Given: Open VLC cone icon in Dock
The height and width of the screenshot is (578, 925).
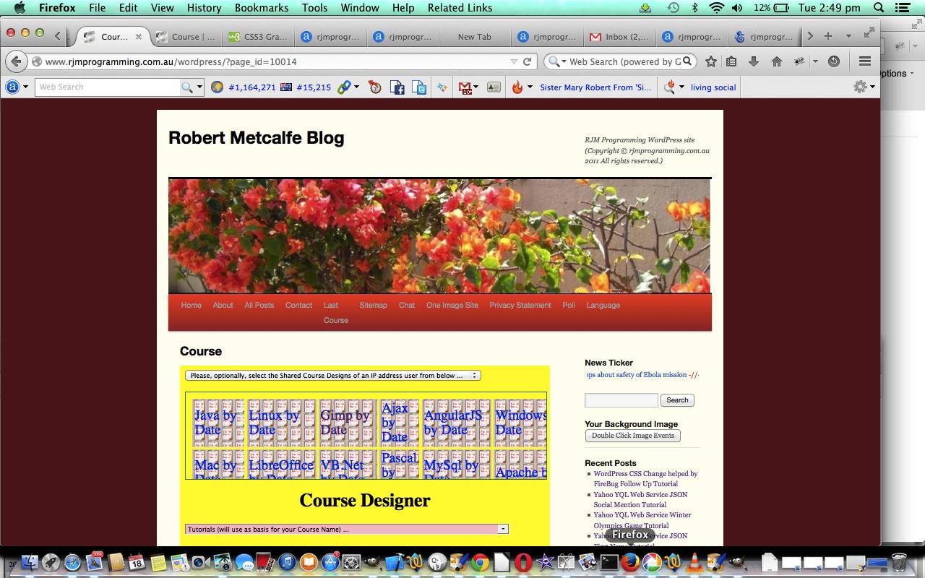Looking at the screenshot, I should [694, 561].
